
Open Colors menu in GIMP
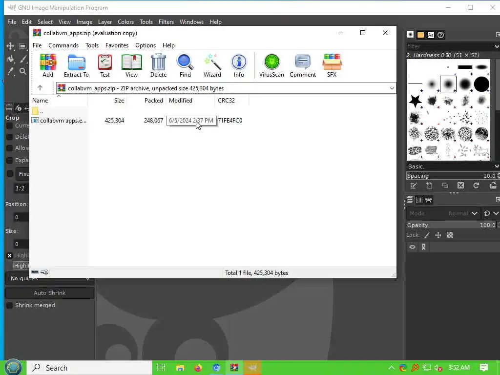pos(125,21)
